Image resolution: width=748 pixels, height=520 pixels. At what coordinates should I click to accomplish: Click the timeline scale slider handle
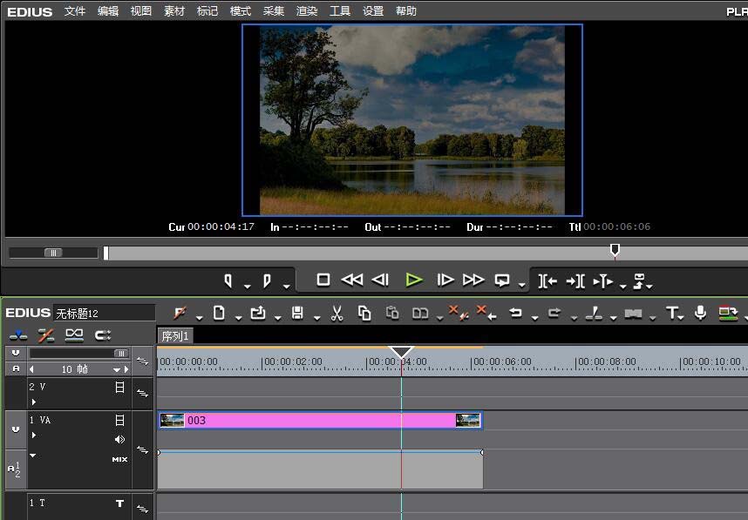click(x=121, y=353)
